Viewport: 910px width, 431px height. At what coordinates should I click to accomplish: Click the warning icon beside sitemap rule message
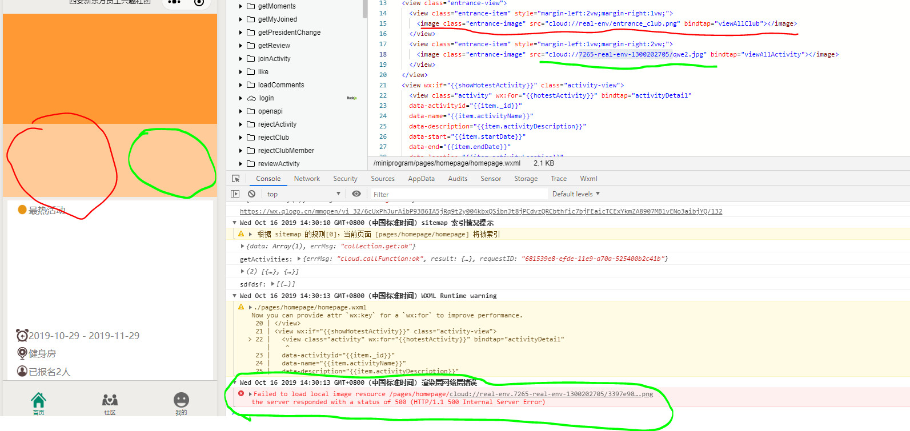click(x=241, y=234)
